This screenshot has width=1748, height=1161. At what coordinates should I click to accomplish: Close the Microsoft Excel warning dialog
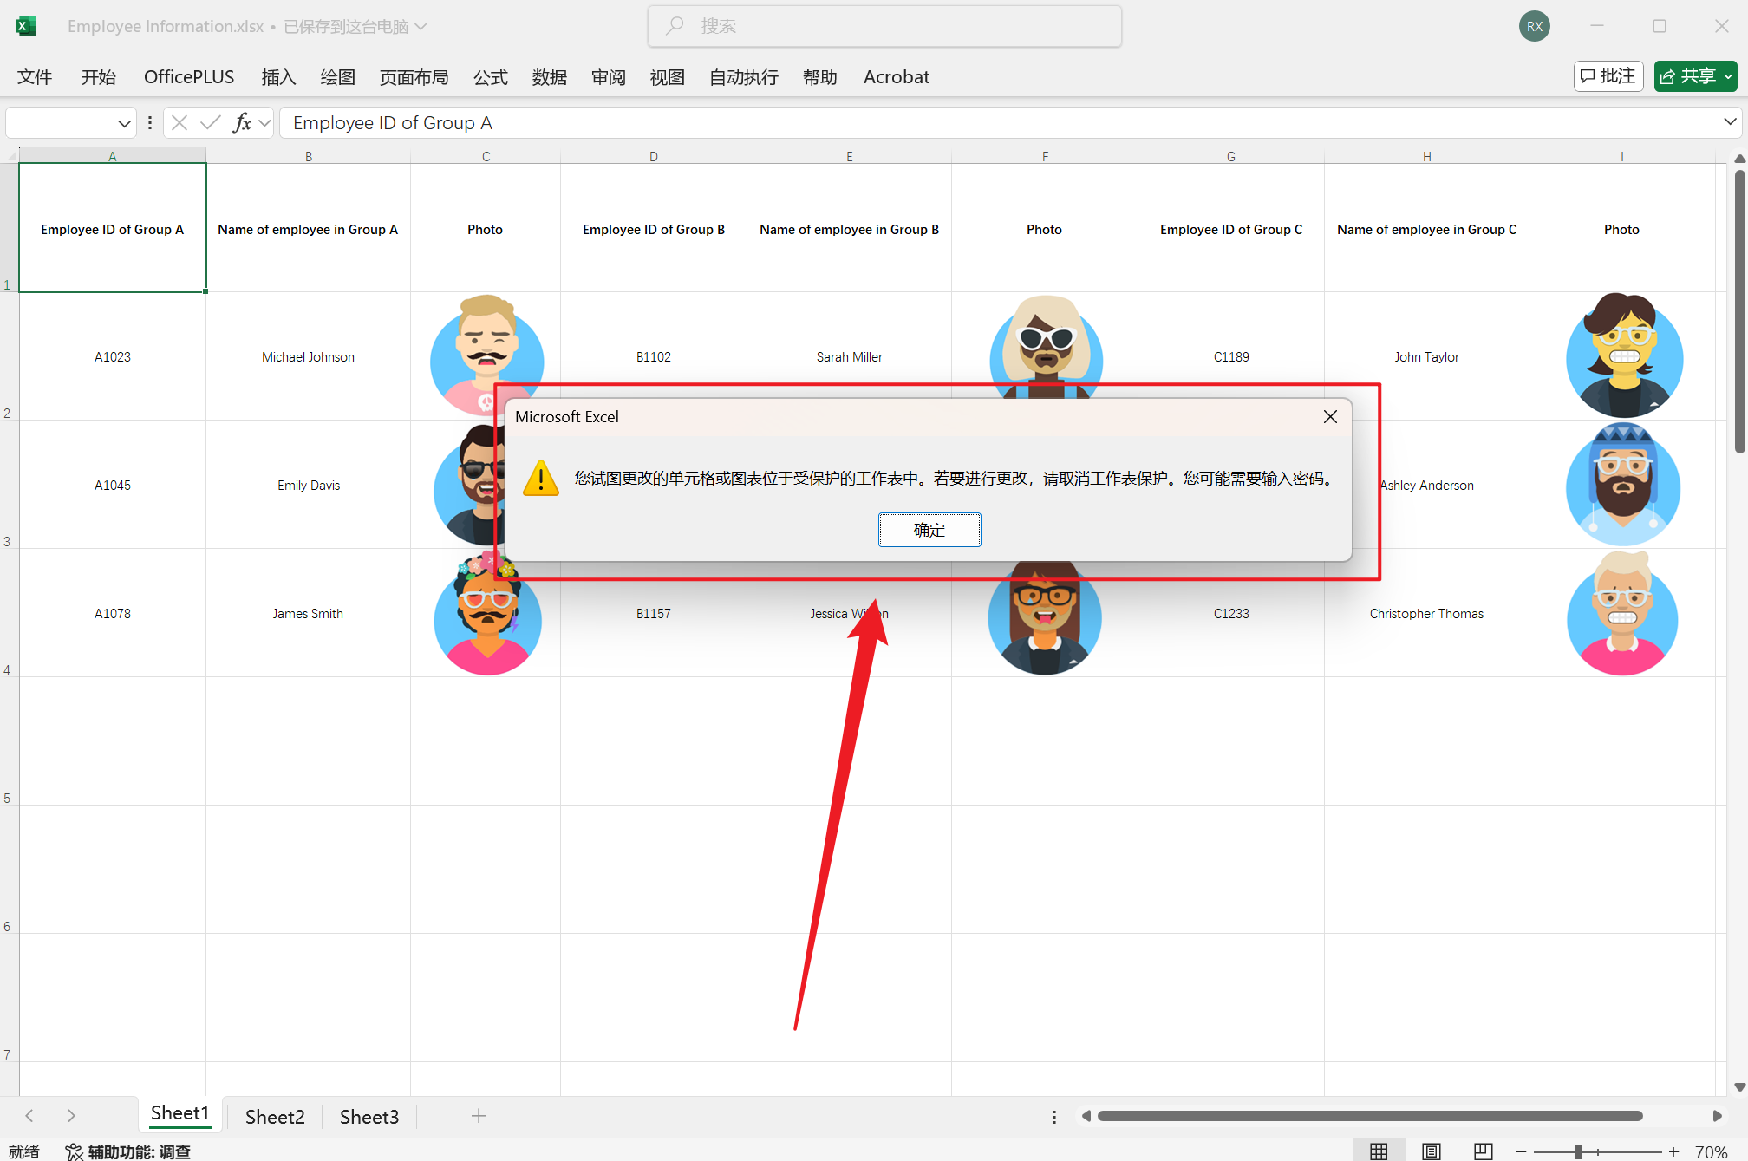(x=1330, y=417)
